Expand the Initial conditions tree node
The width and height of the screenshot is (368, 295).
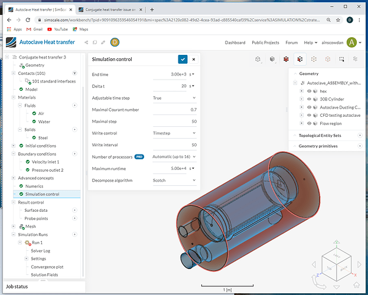(13, 146)
